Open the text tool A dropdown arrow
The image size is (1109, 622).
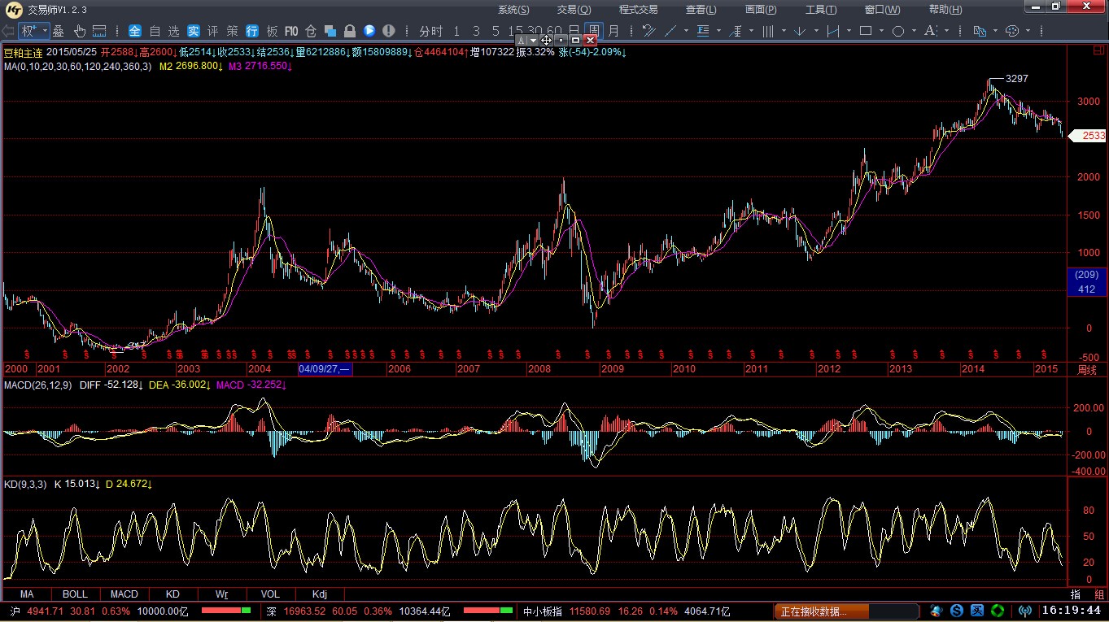click(945, 31)
